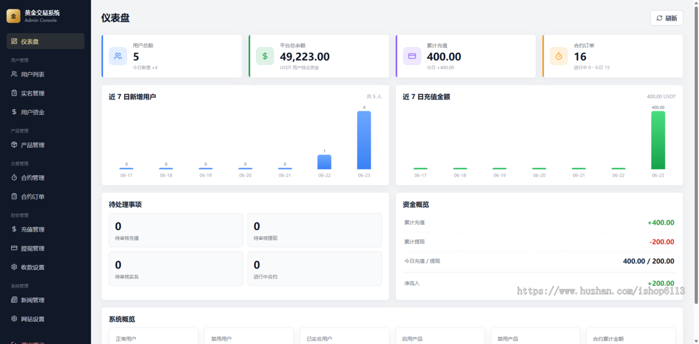Click the 合约累计金额 overview card
The height and width of the screenshot is (344, 699).
click(631, 336)
